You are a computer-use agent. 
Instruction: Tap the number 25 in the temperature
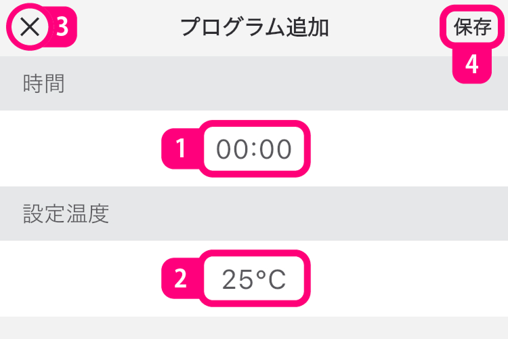coord(237,279)
